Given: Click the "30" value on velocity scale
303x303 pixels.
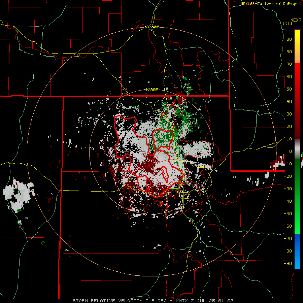Looking at the screenshot, I should (289, 114).
